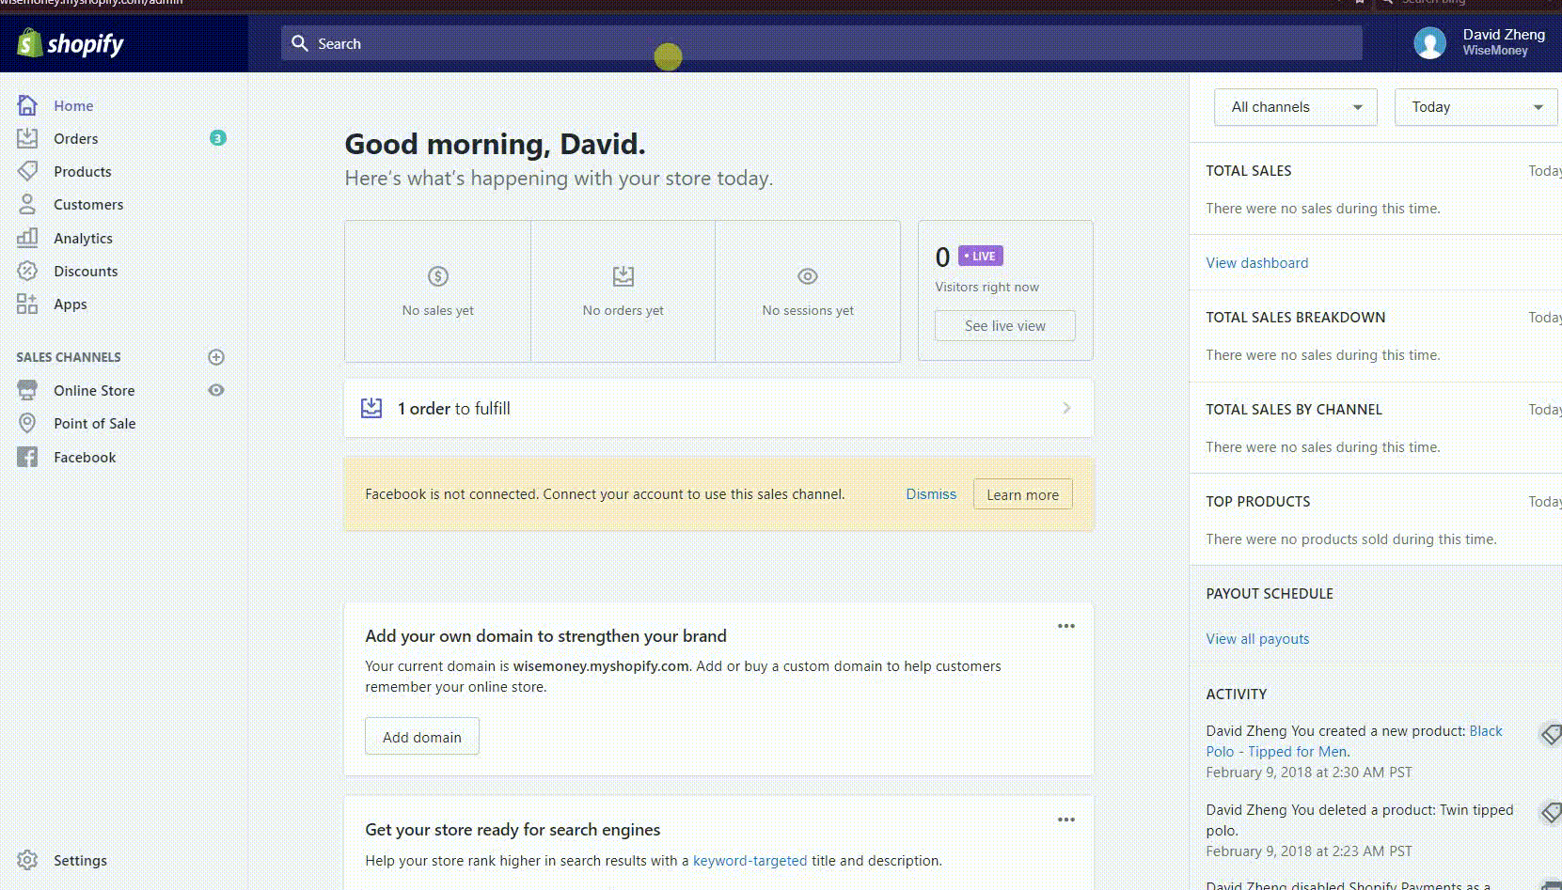Click the Orders count badge showing 3
The height and width of the screenshot is (890, 1562).
[217, 138]
